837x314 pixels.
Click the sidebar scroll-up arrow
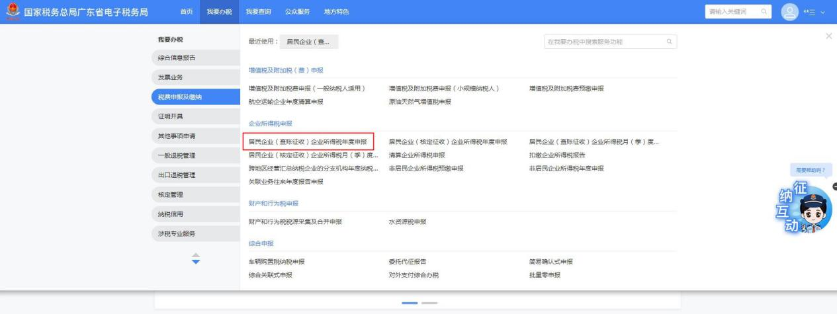click(195, 255)
